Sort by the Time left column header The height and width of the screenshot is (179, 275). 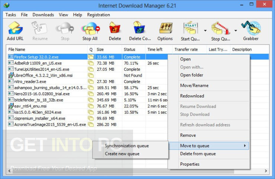(159, 49)
